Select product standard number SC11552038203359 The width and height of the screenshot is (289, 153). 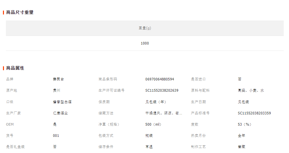click(x=254, y=113)
